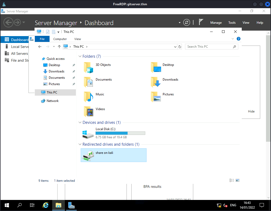The image size is (271, 211).
Task: Open the Computer ribbon tab
Action: coord(60,39)
